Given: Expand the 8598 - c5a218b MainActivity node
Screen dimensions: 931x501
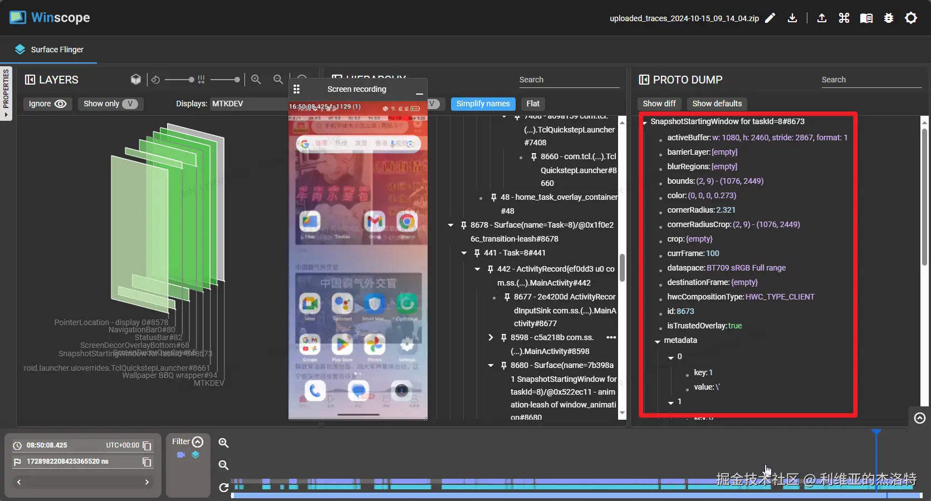Looking at the screenshot, I should click(x=491, y=337).
